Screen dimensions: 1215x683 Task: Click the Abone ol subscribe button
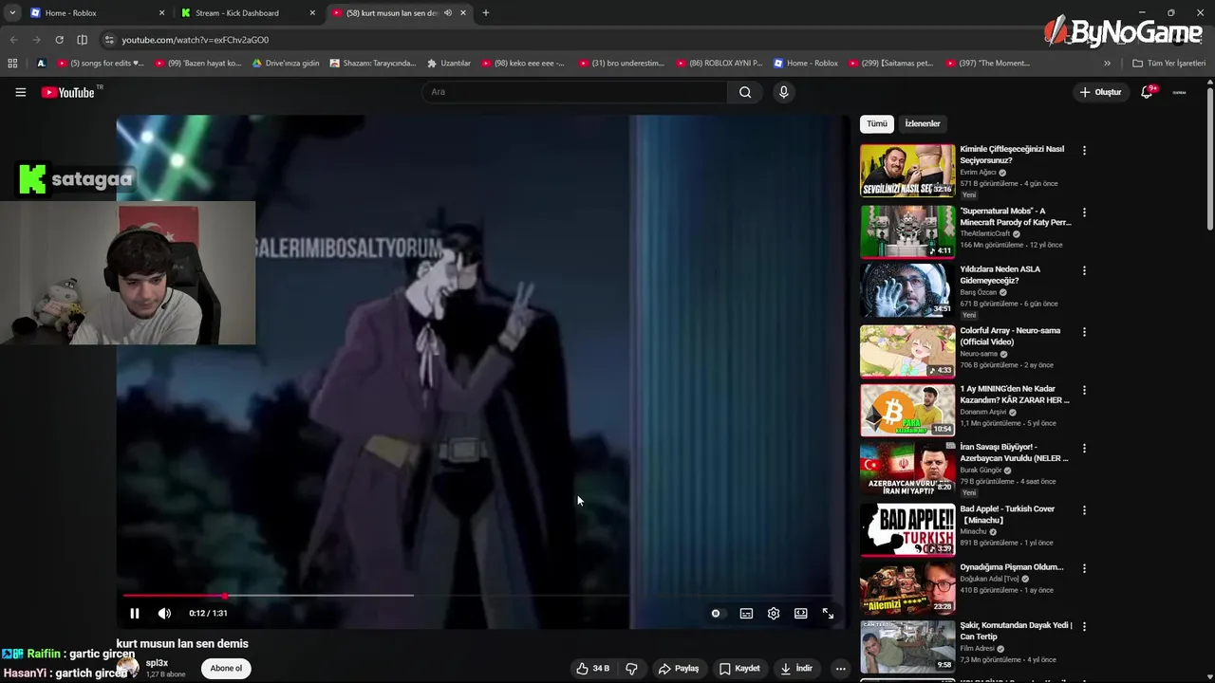226,668
